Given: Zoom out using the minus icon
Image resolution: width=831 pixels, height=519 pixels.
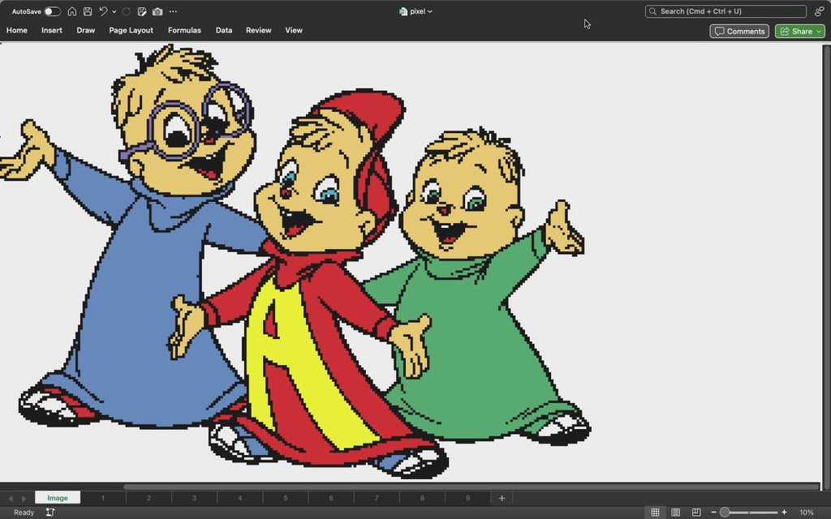Looking at the screenshot, I should pos(713,512).
